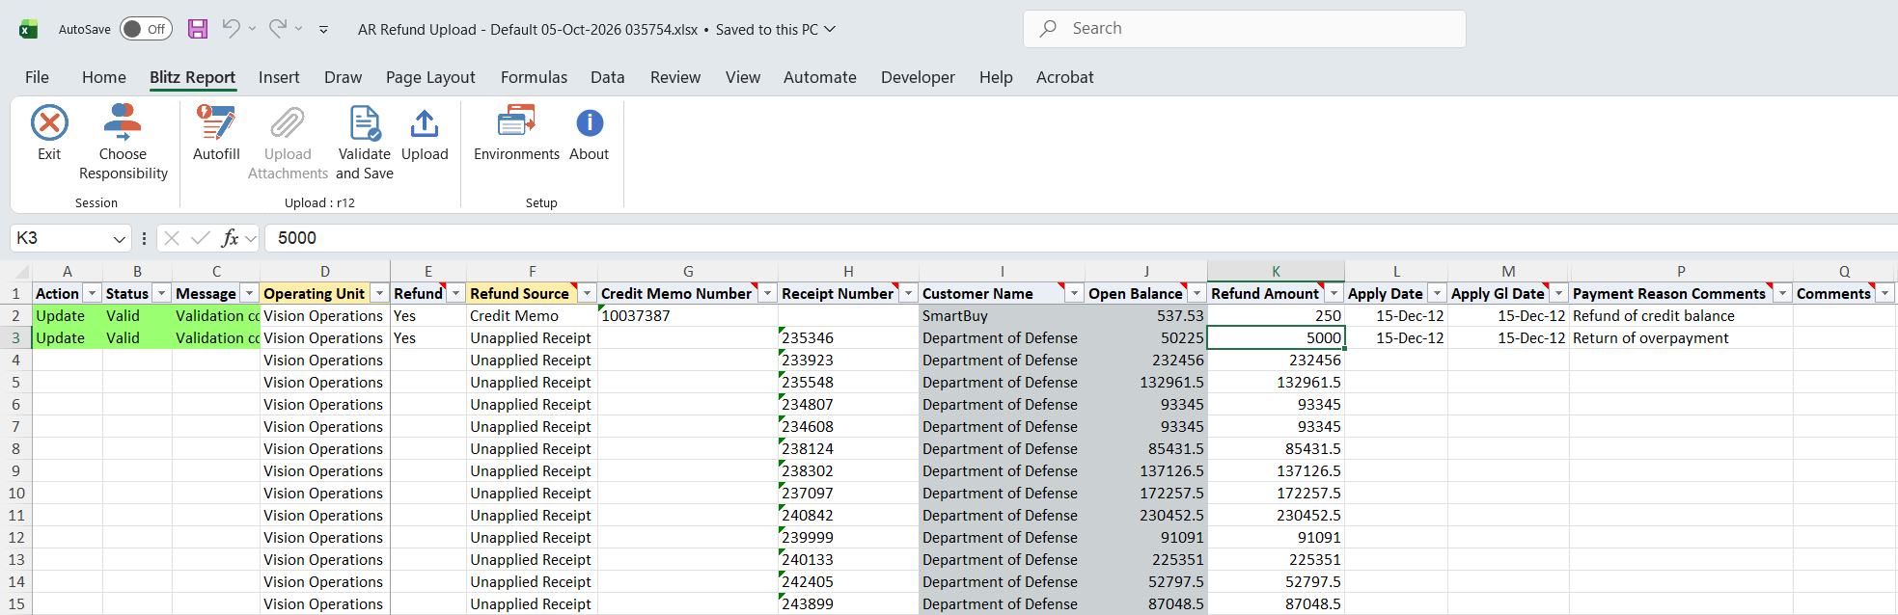
Task: Click the formula bar Enter checkmark
Action: coord(201,238)
